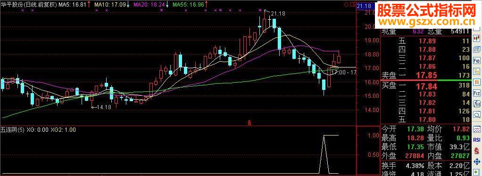The width and height of the screenshot is (482, 176).
Task: Select sell level five price 17.89
Action: 427,41
